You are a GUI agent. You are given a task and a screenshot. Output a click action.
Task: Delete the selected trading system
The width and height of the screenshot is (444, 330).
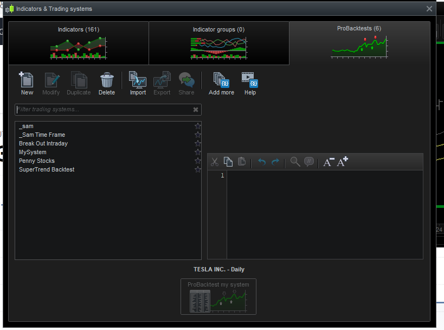pyautogui.click(x=107, y=84)
